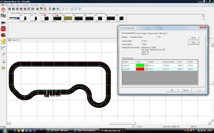Select the red car icon in the sidebar
This screenshot has width=214, height=133.
tap(3, 29)
